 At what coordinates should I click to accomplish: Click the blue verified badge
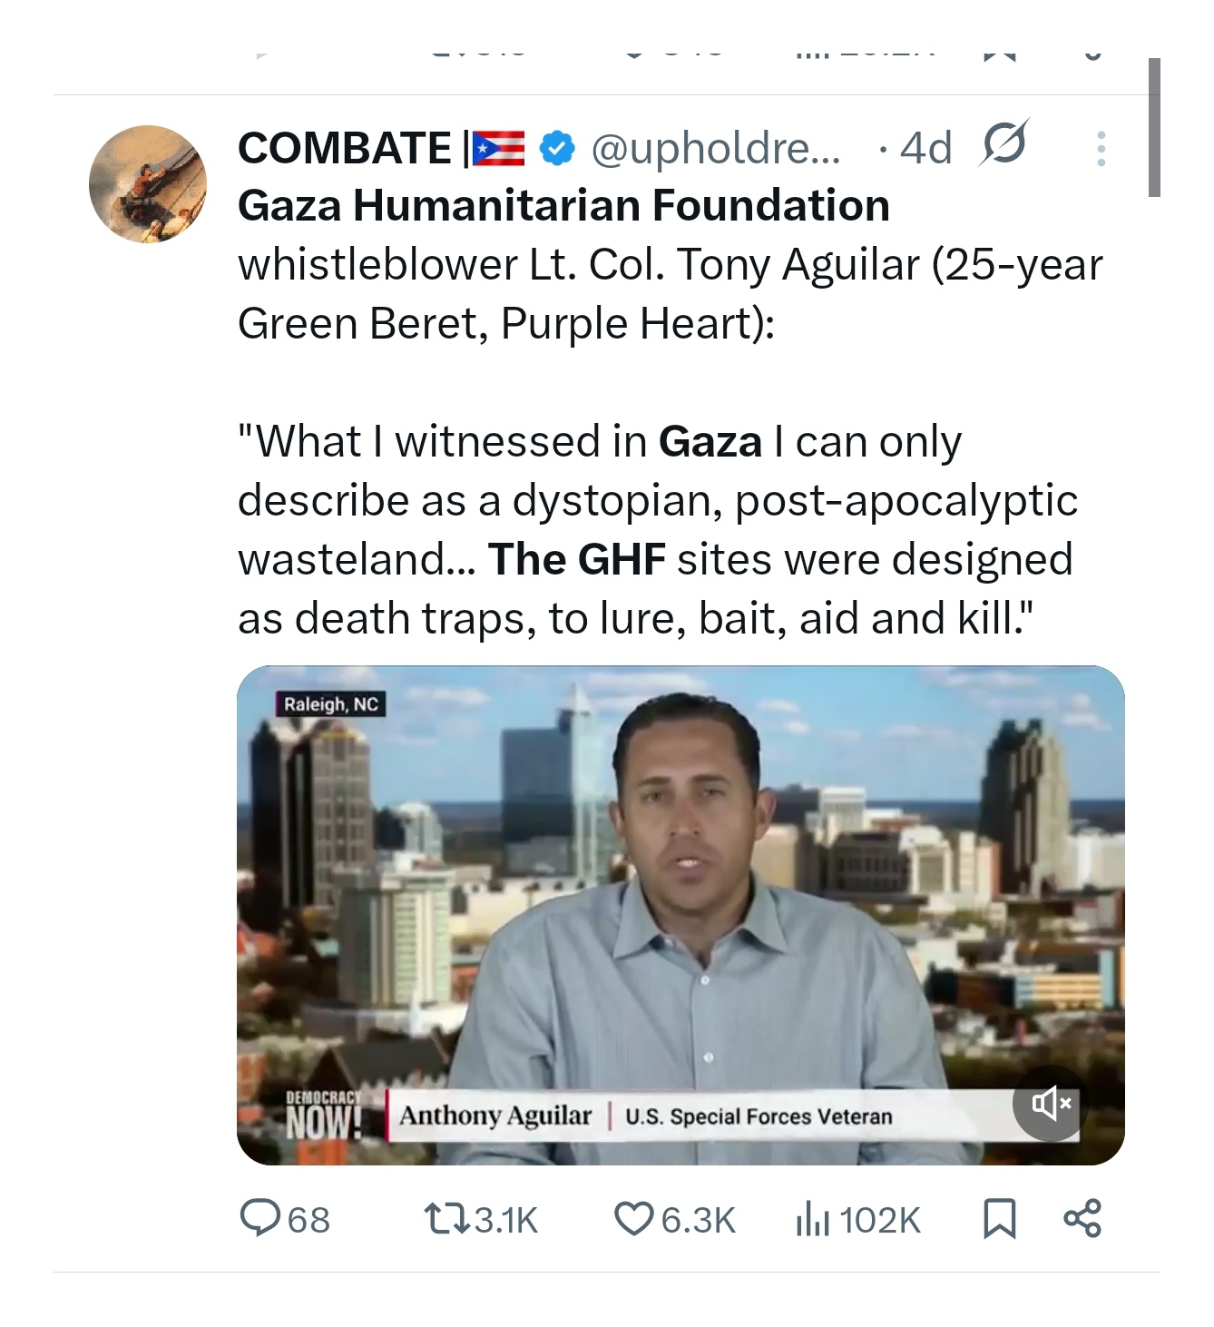coord(557,148)
